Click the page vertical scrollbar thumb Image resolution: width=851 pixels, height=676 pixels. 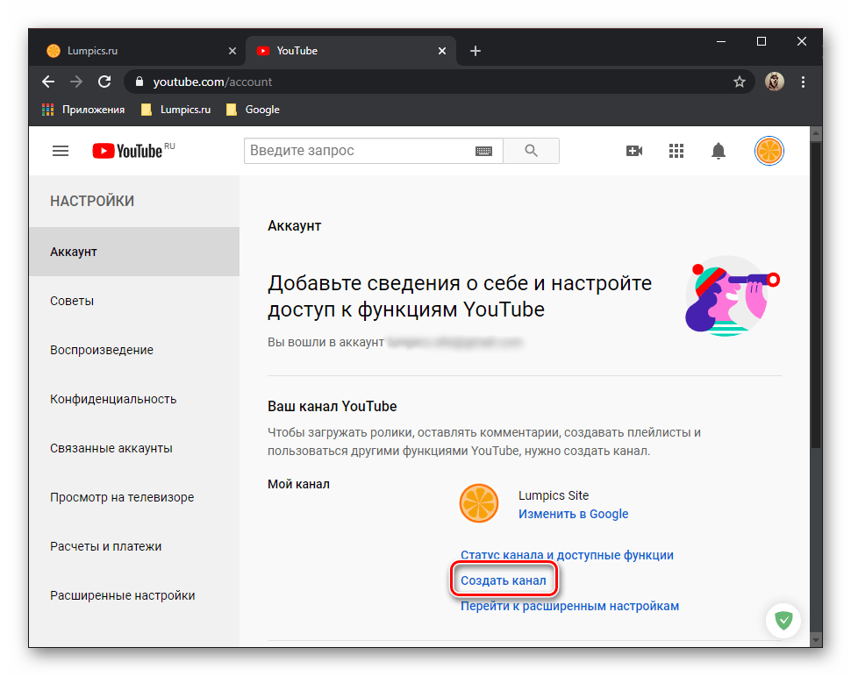pos(816,295)
